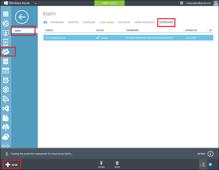Viewport: 219px width, 170px height.
Task: Click the Created status cell
Action: 102,38
